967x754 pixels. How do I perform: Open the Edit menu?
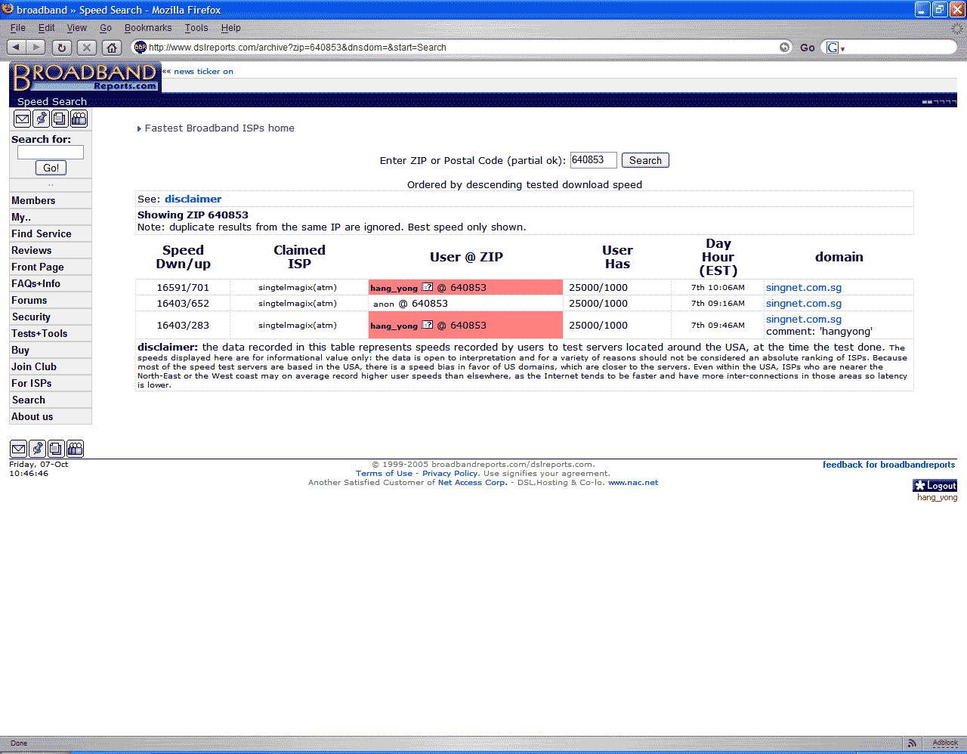coord(47,28)
